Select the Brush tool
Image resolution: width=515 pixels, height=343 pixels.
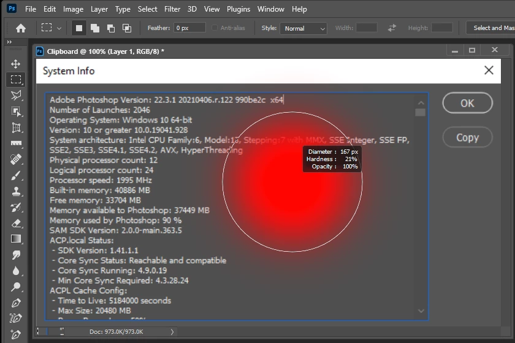pos(16,176)
